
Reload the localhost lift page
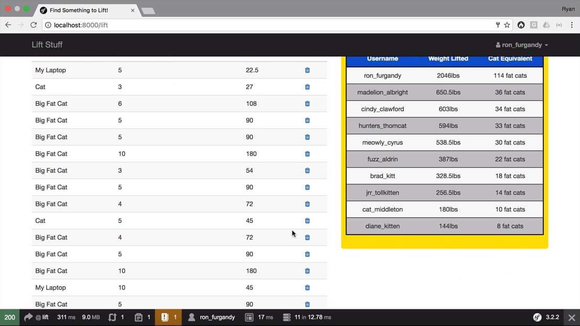click(x=34, y=25)
